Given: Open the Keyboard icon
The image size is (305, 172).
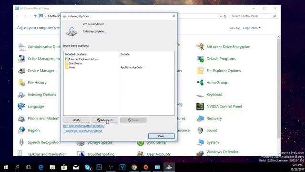Looking at the screenshot, I should [200, 95].
